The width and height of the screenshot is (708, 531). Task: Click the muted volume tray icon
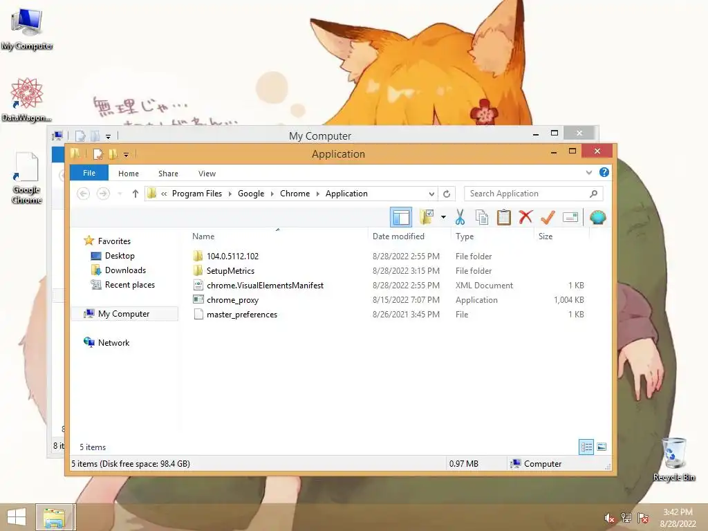tap(608, 518)
